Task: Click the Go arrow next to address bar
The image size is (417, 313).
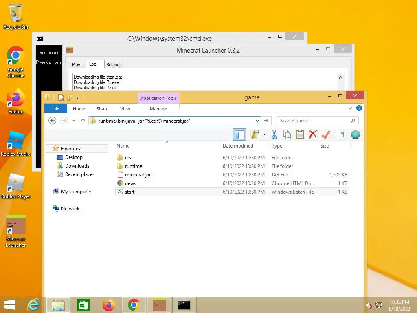Action: (x=266, y=121)
